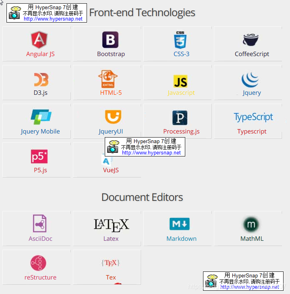Open the VueJS text link
Screen dimensions: 290x294
[x=111, y=170]
